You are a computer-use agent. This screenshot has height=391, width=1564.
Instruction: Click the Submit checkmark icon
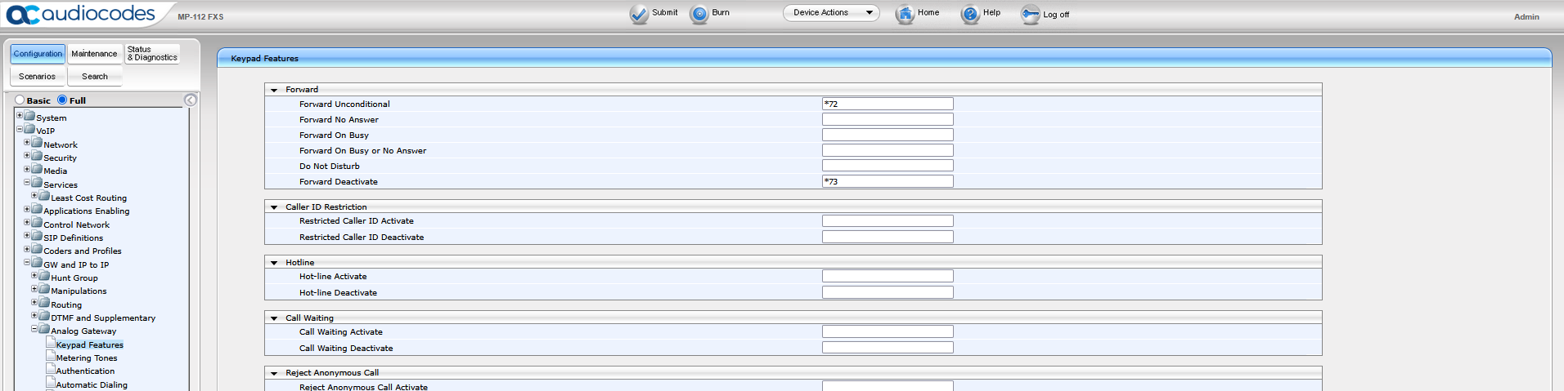pos(639,14)
